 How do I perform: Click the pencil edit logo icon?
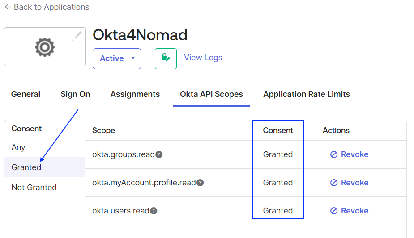[x=78, y=34]
